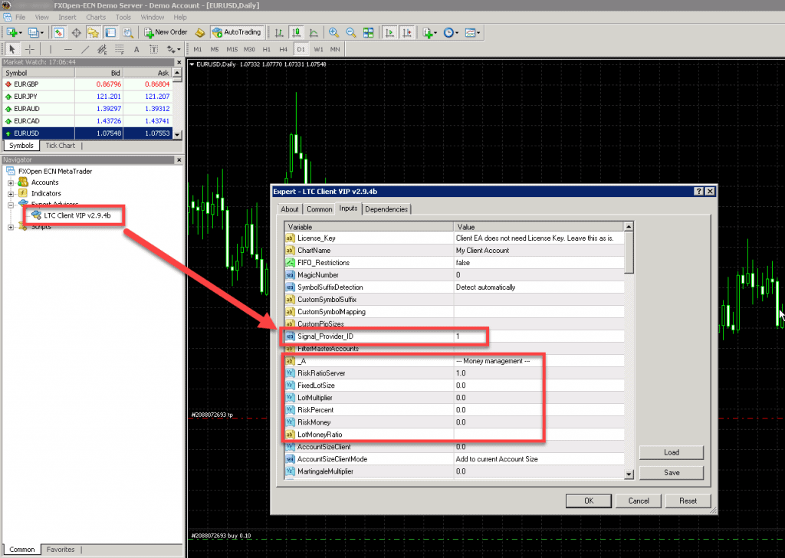Select the Fibonacci retracement tool

119,49
